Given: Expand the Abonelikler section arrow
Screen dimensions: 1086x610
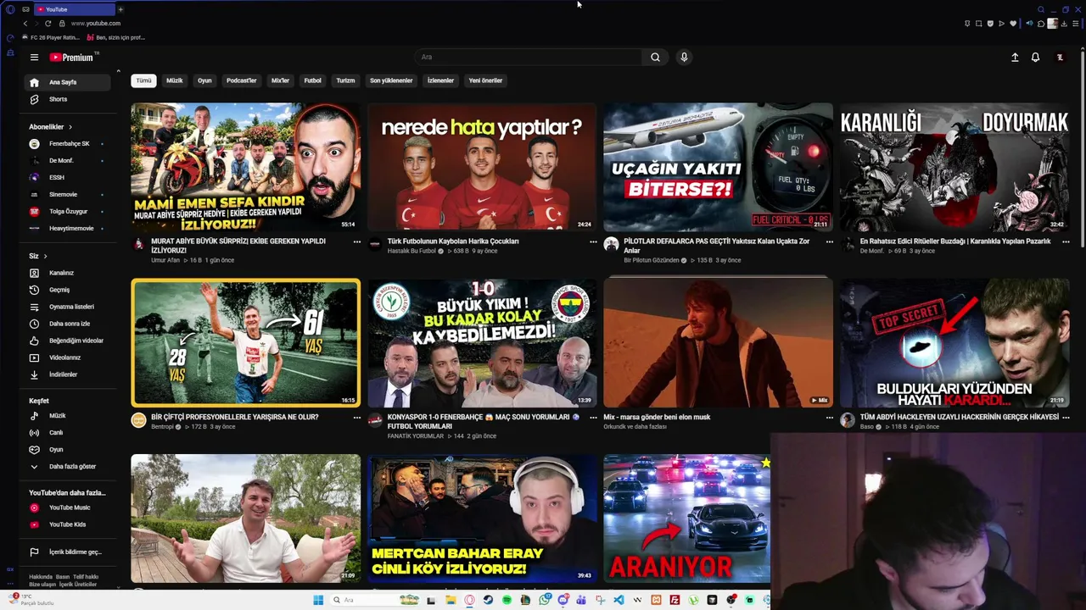Looking at the screenshot, I should (x=70, y=127).
